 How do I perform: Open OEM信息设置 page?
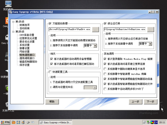tap(27, 35)
